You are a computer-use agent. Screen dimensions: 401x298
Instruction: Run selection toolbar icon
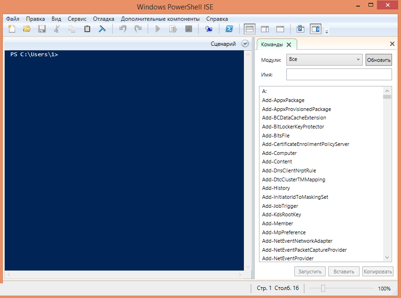pyautogui.click(x=173, y=29)
